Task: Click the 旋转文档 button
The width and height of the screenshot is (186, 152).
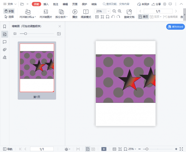Action: pos(129,14)
